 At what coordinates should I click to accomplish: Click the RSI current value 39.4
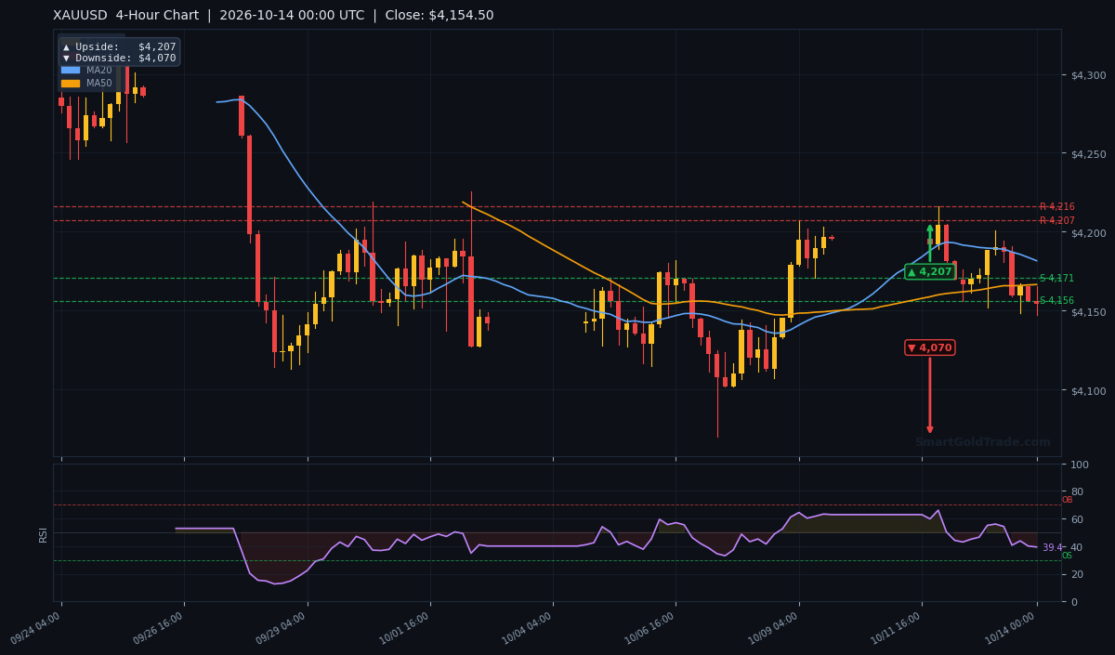(x=1051, y=548)
